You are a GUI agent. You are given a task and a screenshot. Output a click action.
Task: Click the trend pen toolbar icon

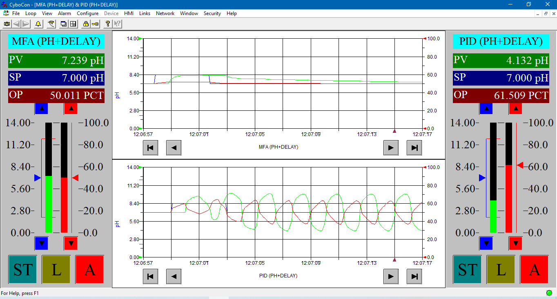click(51, 24)
